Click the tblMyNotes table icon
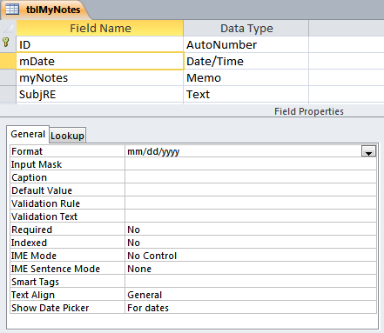Image resolution: width=384 pixels, height=333 pixels. tap(12, 10)
